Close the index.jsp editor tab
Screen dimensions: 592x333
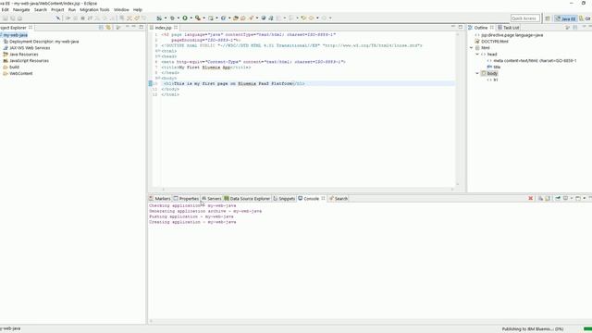pyautogui.click(x=176, y=28)
